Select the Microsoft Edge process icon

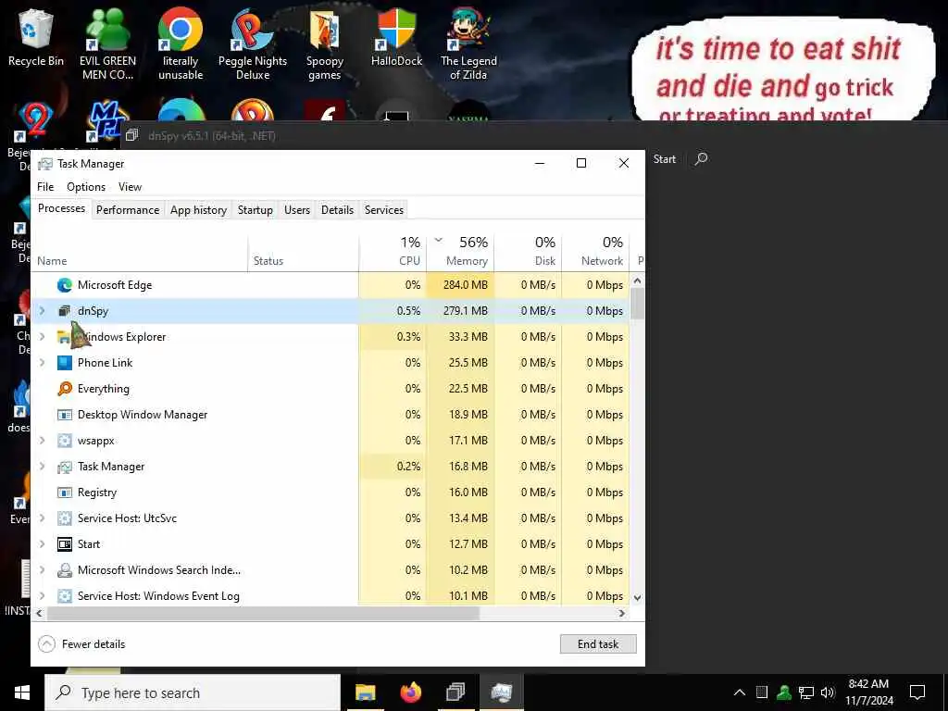65,285
